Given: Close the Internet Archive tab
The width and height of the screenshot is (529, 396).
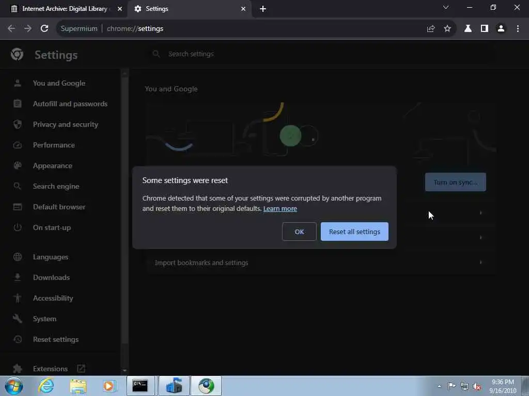Looking at the screenshot, I should 120,9.
